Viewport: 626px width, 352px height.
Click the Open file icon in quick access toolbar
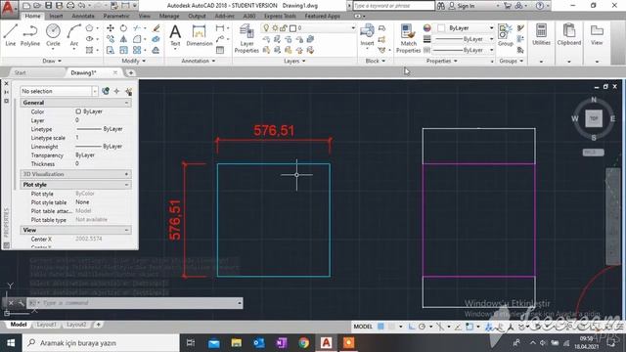click(x=37, y=6)
